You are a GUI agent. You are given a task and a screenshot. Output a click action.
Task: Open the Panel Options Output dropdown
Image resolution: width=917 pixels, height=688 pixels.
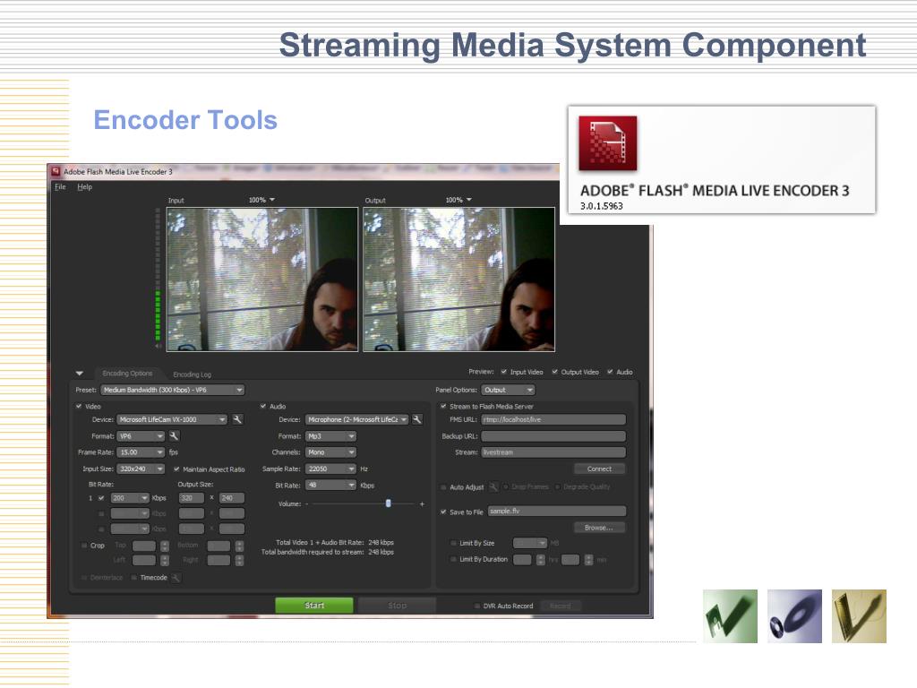click(509, 390)
